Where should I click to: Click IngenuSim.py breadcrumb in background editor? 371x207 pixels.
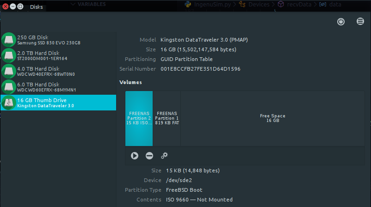(212, 4)
